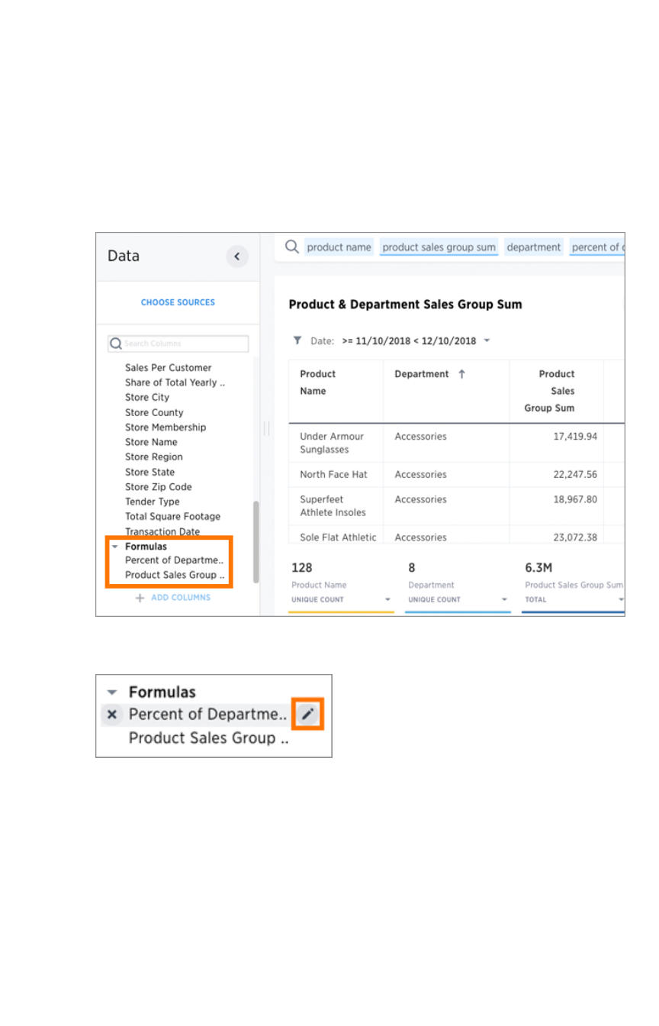Click the magnifier in Search Columns box
The height and width of the screenshot is (1026, 659).
tap(117, 344)
